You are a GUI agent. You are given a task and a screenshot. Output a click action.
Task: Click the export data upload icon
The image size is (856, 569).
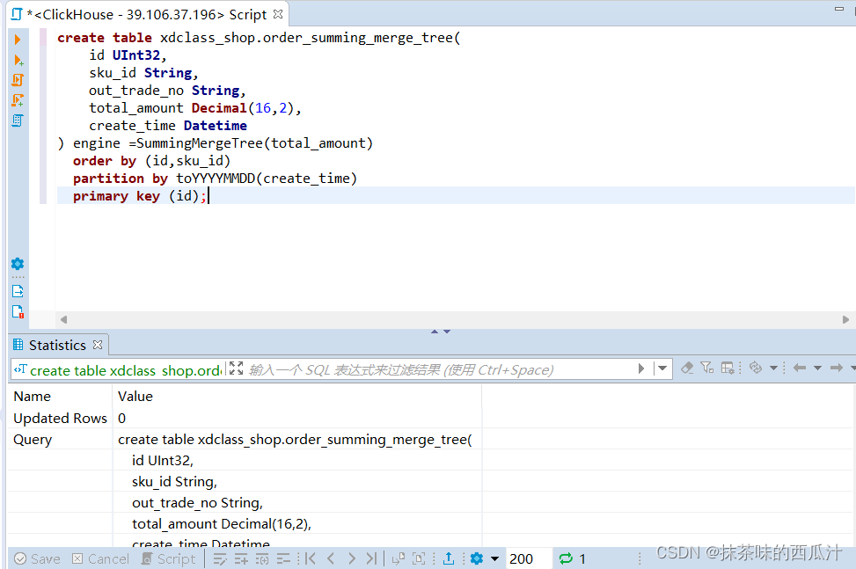(448, 558)
